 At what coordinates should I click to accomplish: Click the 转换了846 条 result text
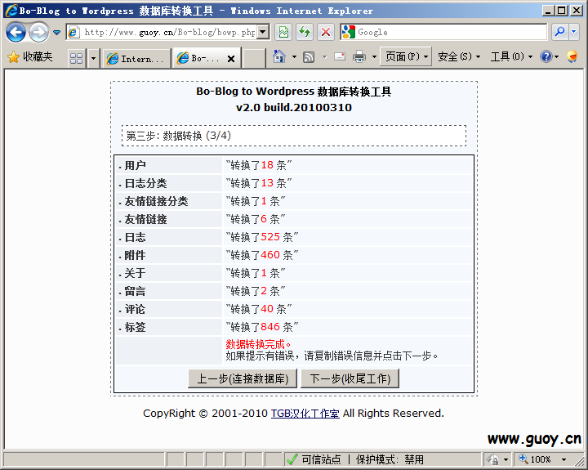pyautogui.click(x=262, y=327)
